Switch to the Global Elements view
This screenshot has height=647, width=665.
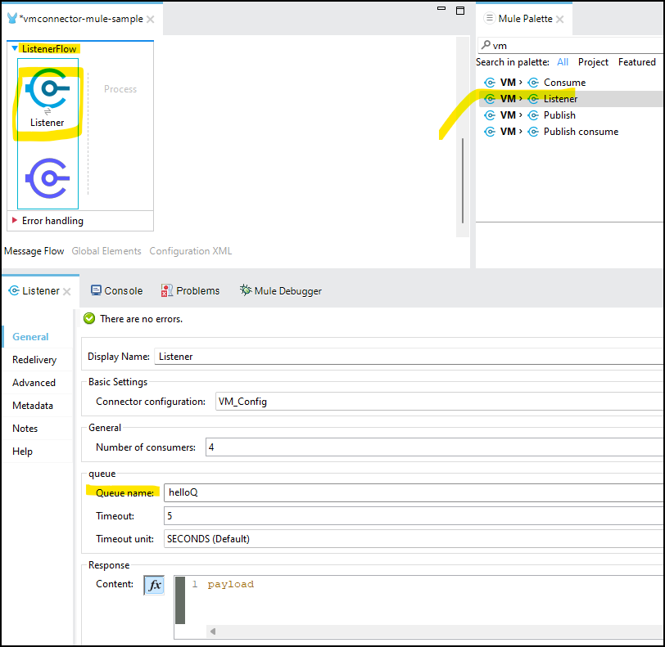point(106,251)
